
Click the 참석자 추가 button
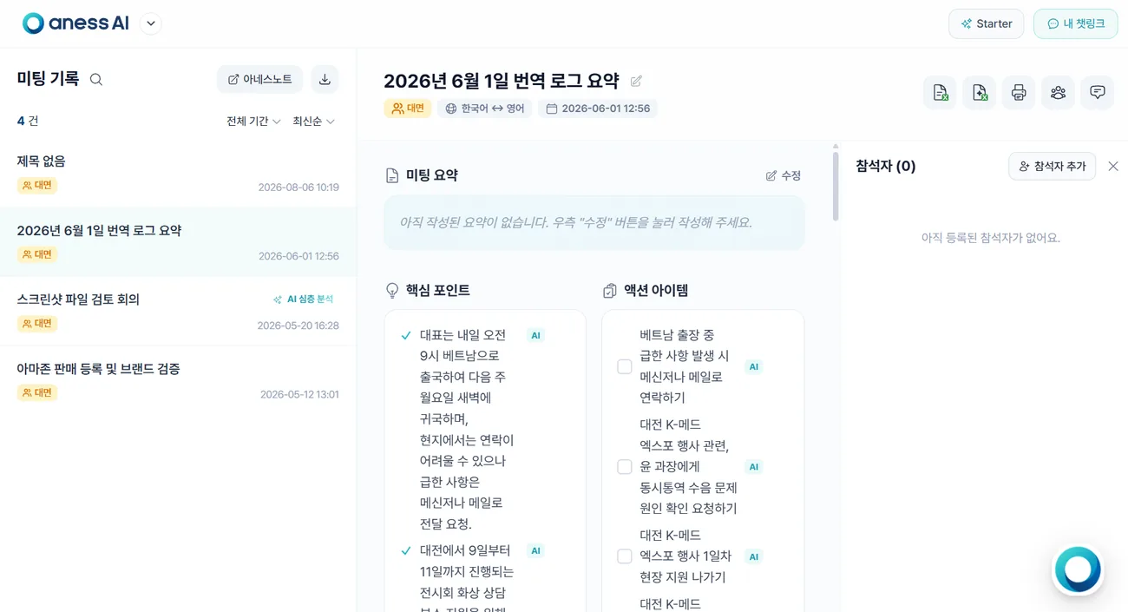[1052, 166]
